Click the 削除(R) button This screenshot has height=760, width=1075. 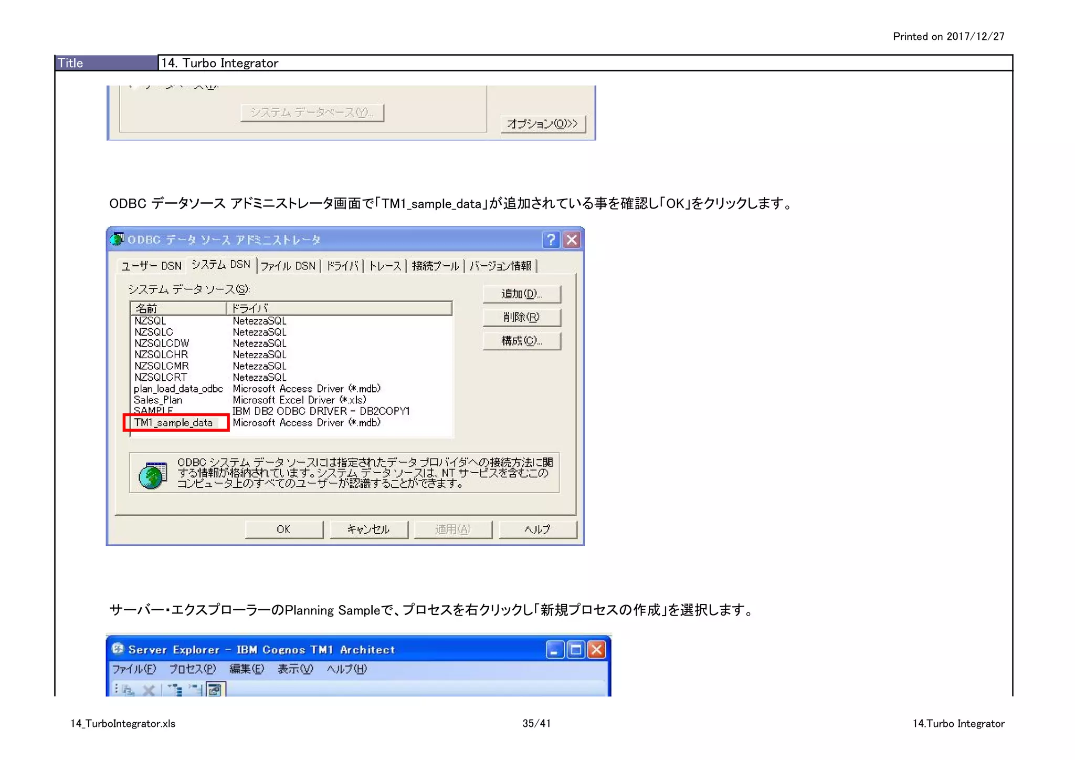click(x=522, y=317)
